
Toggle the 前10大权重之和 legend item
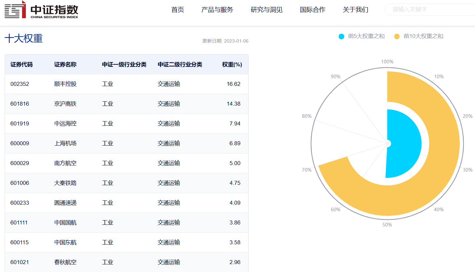(418, 36)
